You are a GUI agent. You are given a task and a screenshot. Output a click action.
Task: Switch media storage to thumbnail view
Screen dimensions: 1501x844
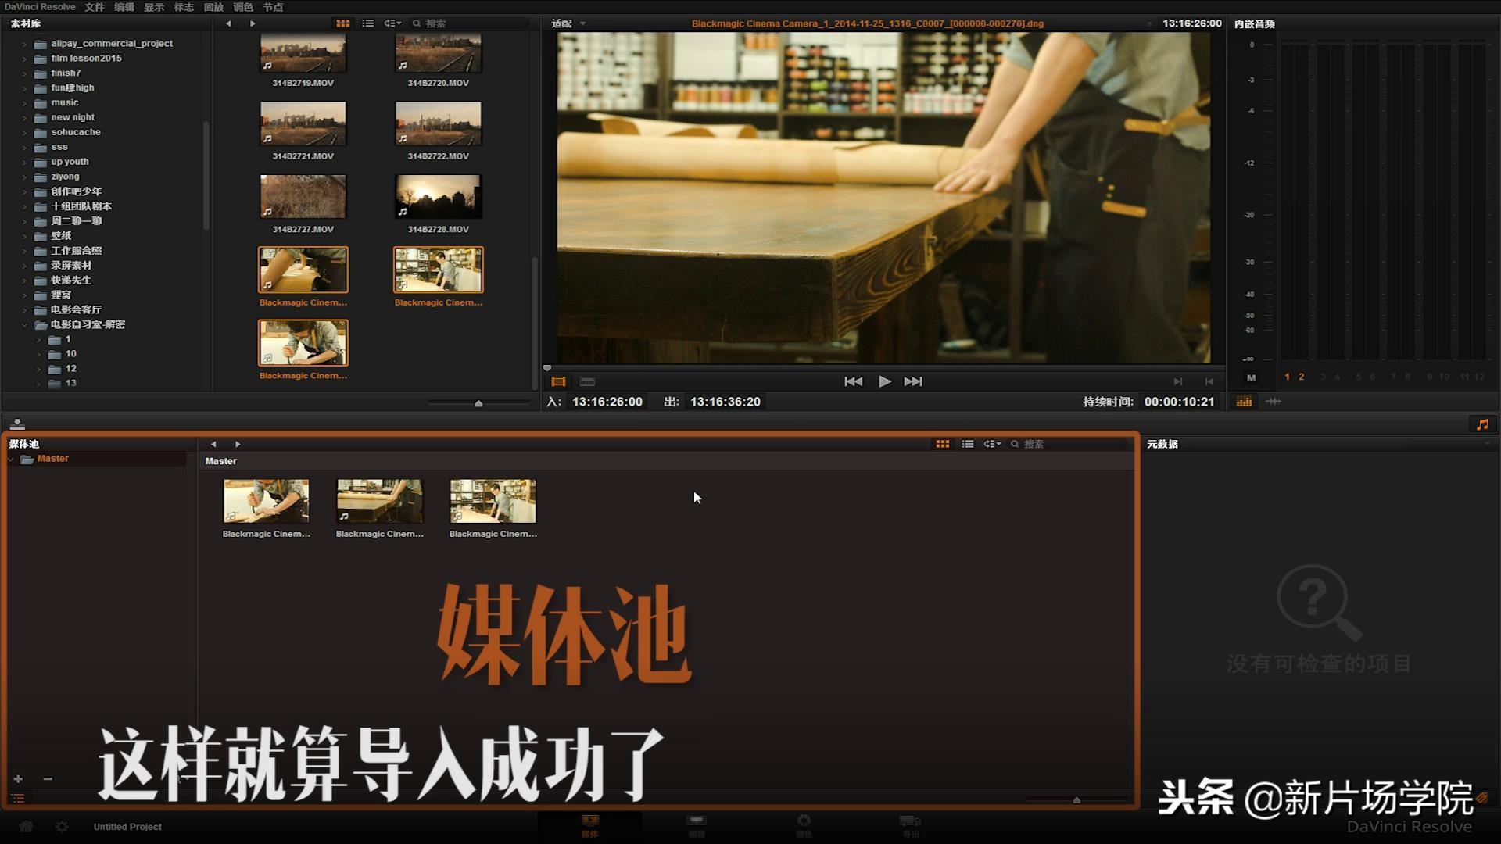pos(342,23)
